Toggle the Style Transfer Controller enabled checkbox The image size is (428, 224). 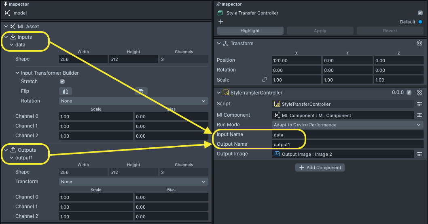click(420, 13)
